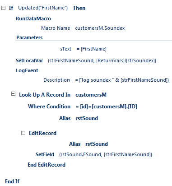Screen dimensions: 172x186
Task: Select the SetField action
Action: (45, 154)
